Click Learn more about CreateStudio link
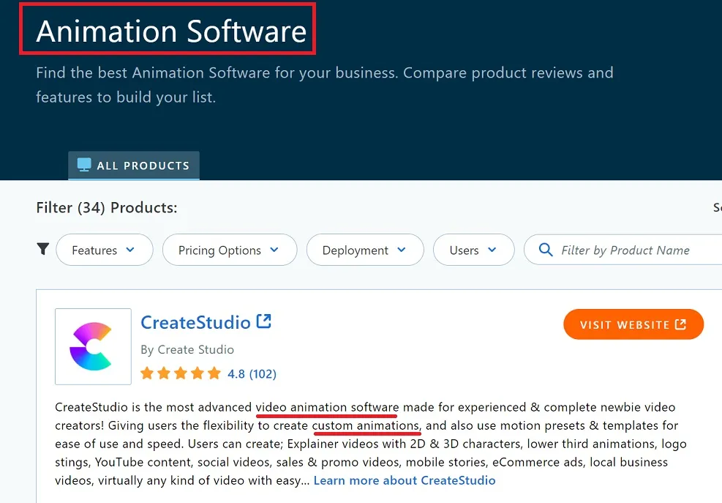This screenshot has width=722, height=503. tap(405, 480)
